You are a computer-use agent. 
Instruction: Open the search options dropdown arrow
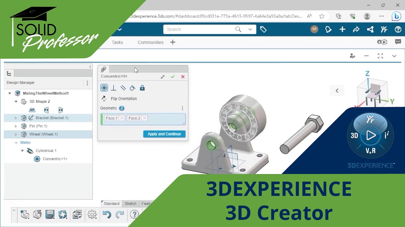[250, 29]
